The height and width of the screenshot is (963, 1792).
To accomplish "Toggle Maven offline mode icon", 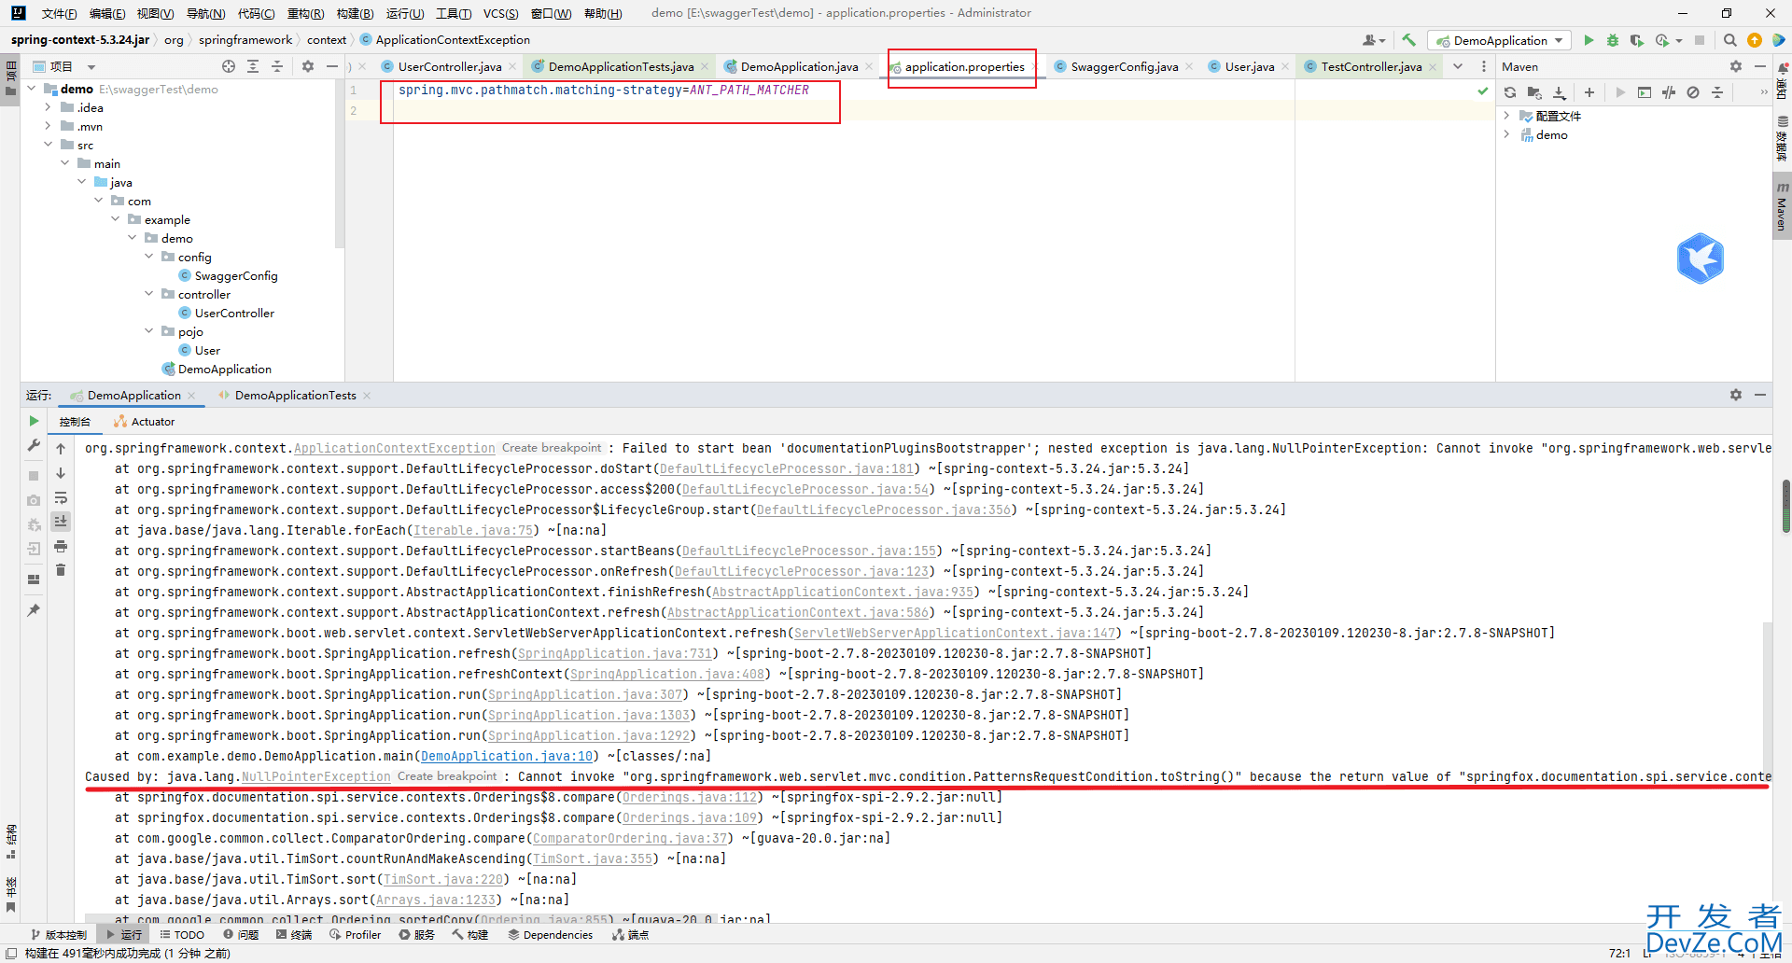I will (x=1669, y=92).
